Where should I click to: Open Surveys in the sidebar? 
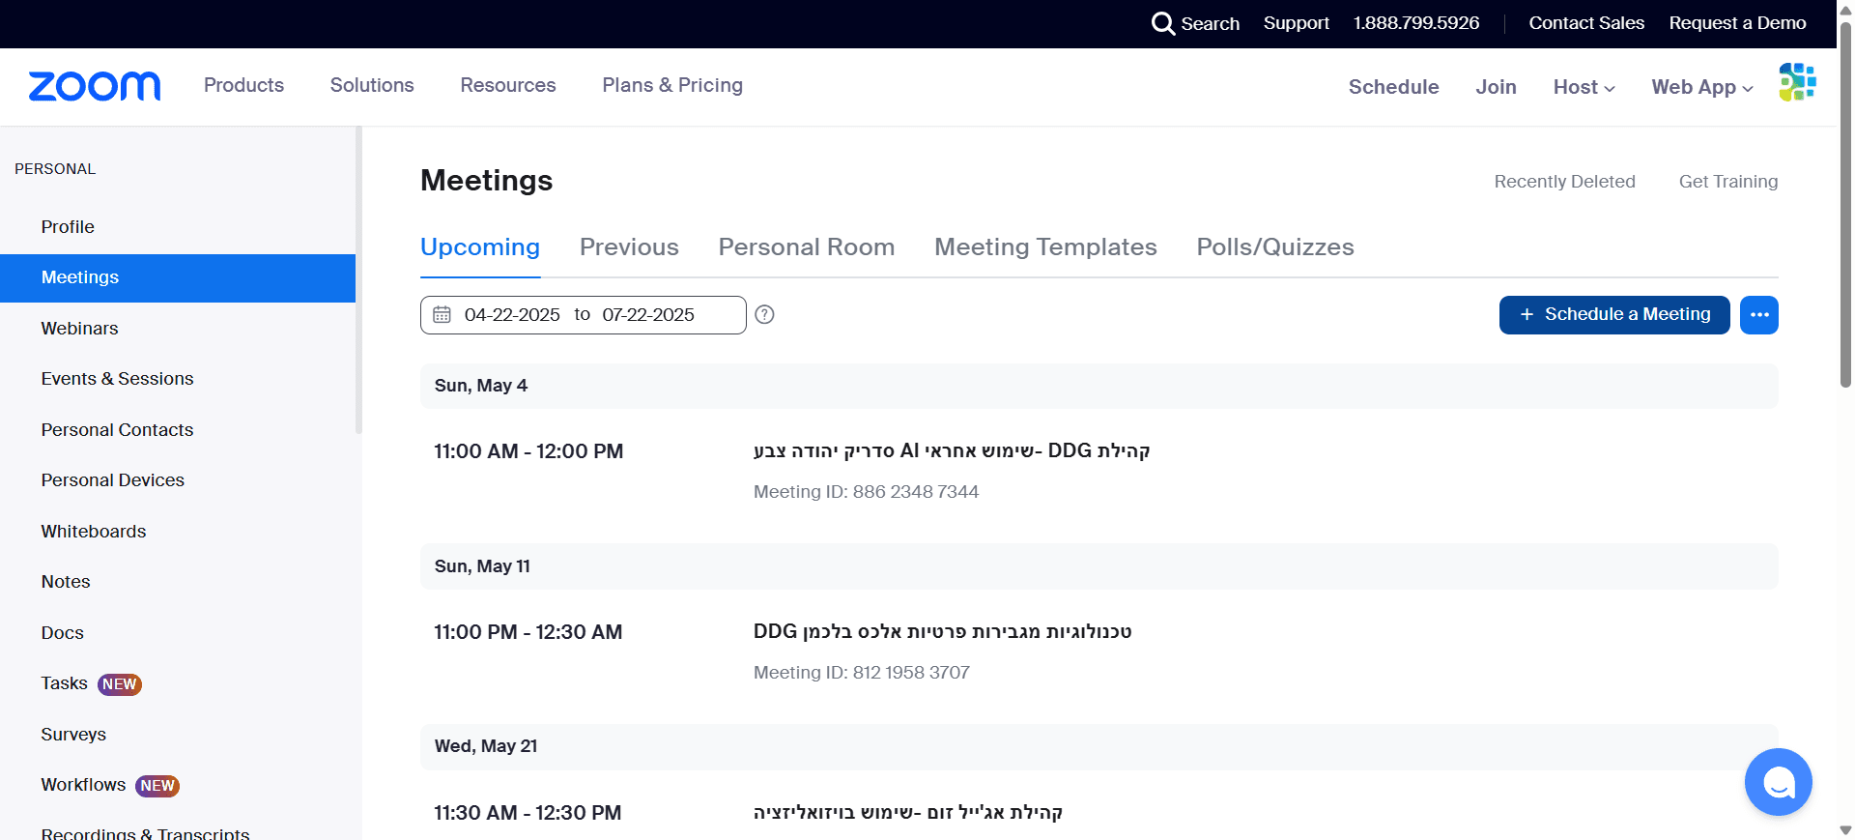pyautogui.click(x=73, y=735)
